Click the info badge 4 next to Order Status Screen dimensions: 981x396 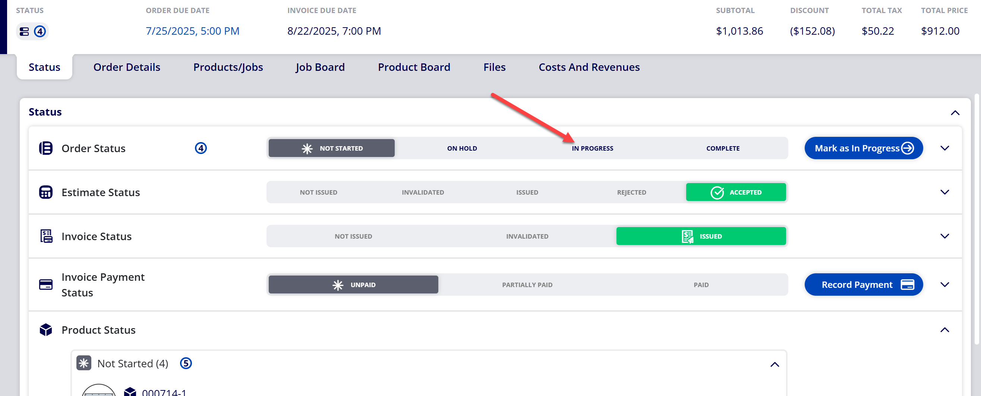201,148
